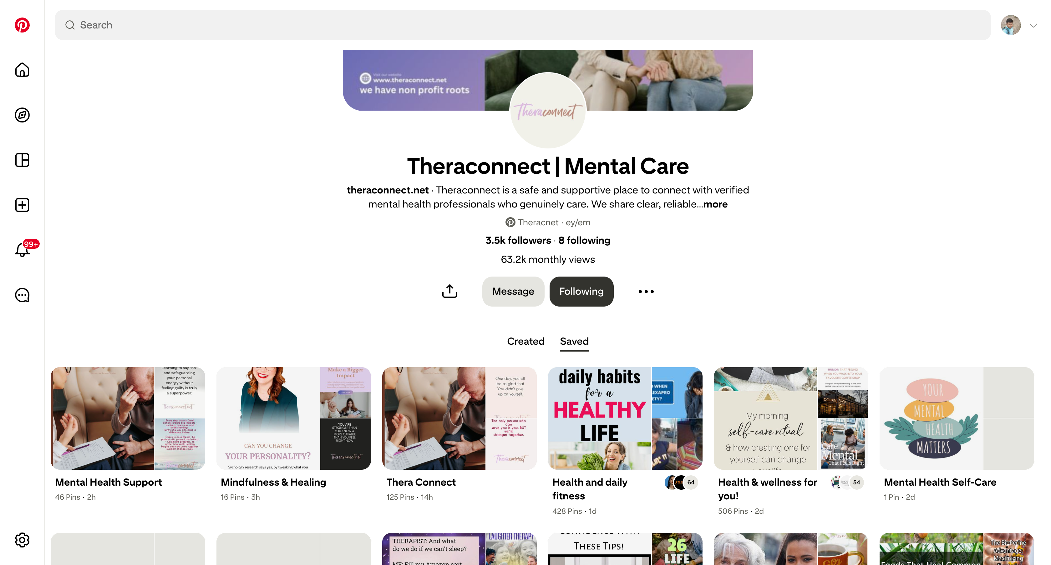Open the theraconnect.net website link
The height and width of the screenshot is (565, 1051).
pos(387,190)
